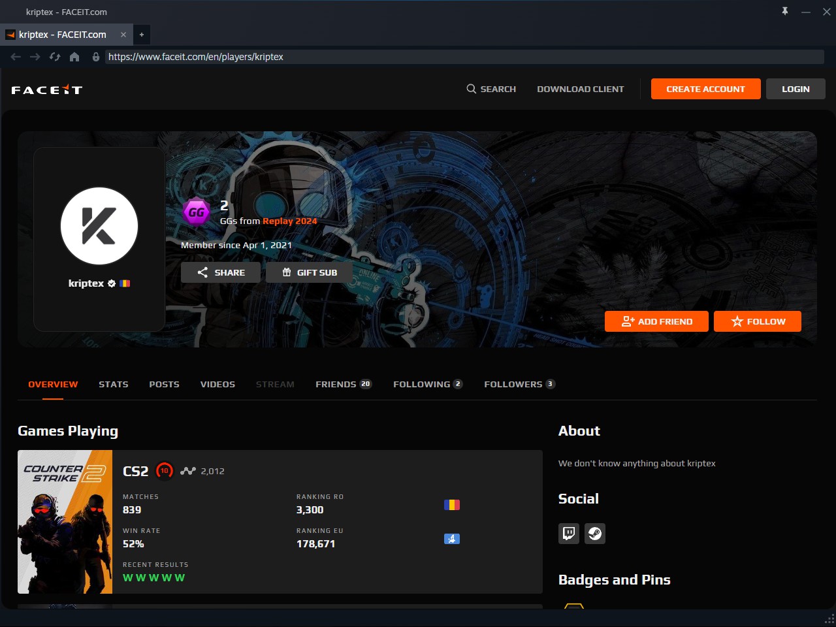Click the win rate value 52%
Viewport: 836px width, 627px height.
[133, 544]
